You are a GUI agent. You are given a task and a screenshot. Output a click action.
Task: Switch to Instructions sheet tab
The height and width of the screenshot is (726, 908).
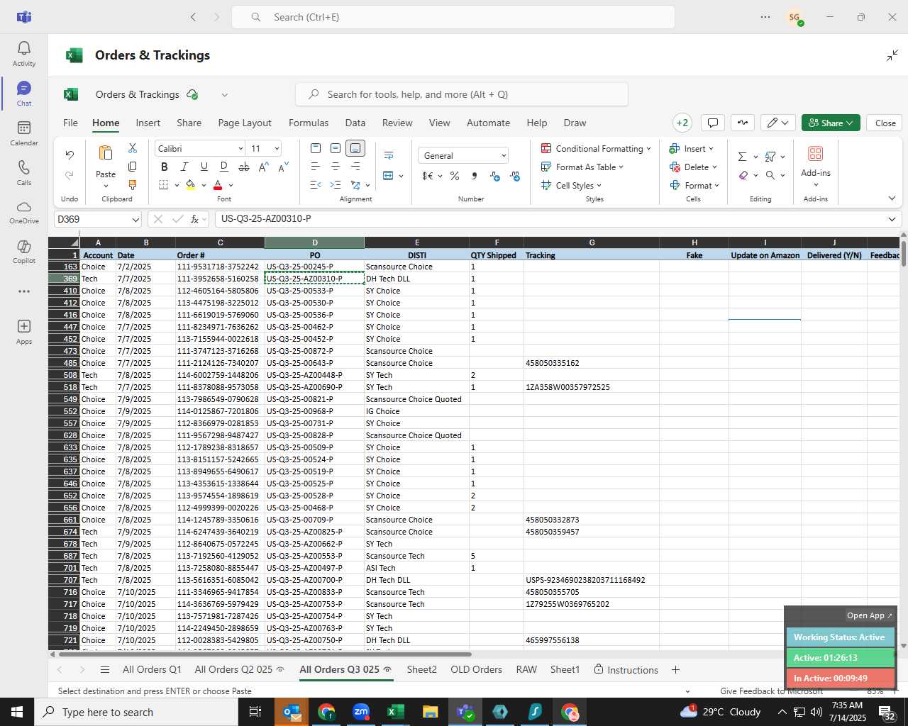(x=626, y=669)
